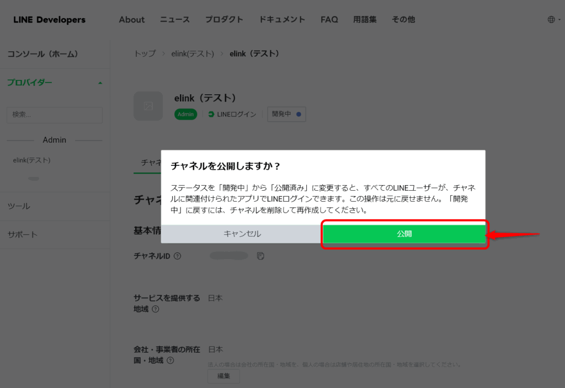Click the 編集 button under 所在国・地域
The width and height of the screenshot is (565, 388).
coord(223,376)
